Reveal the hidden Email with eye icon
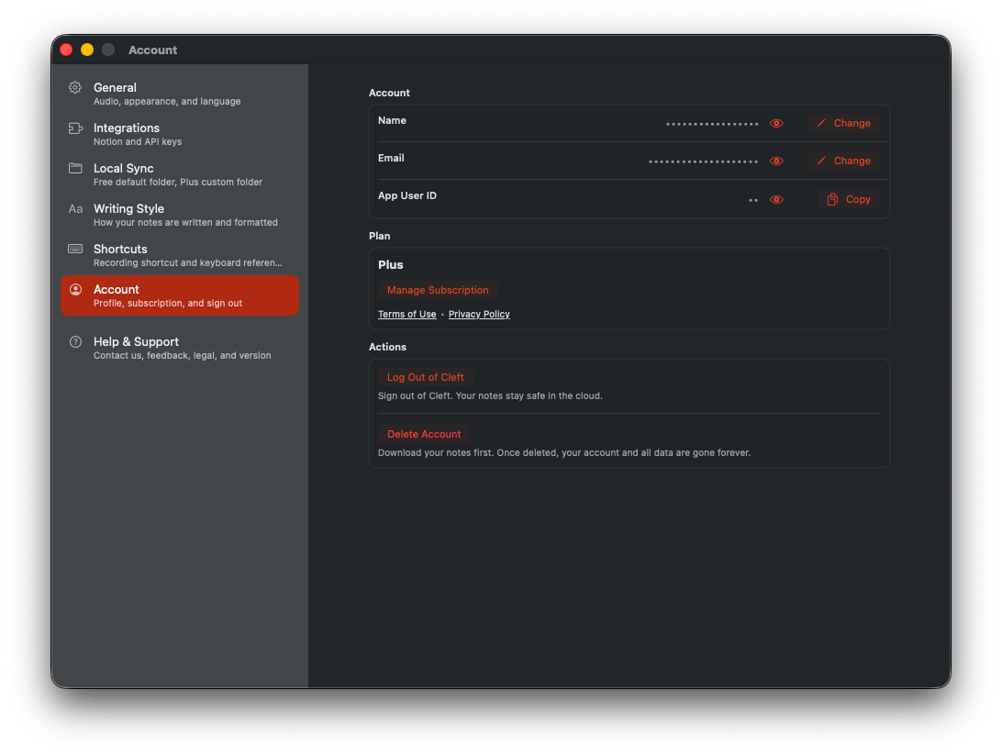The width and height of the screenshot is (1002, 756). point(776,161)
